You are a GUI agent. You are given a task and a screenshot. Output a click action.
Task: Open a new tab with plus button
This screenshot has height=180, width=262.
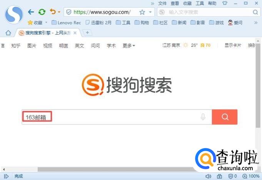pos(87,33)
